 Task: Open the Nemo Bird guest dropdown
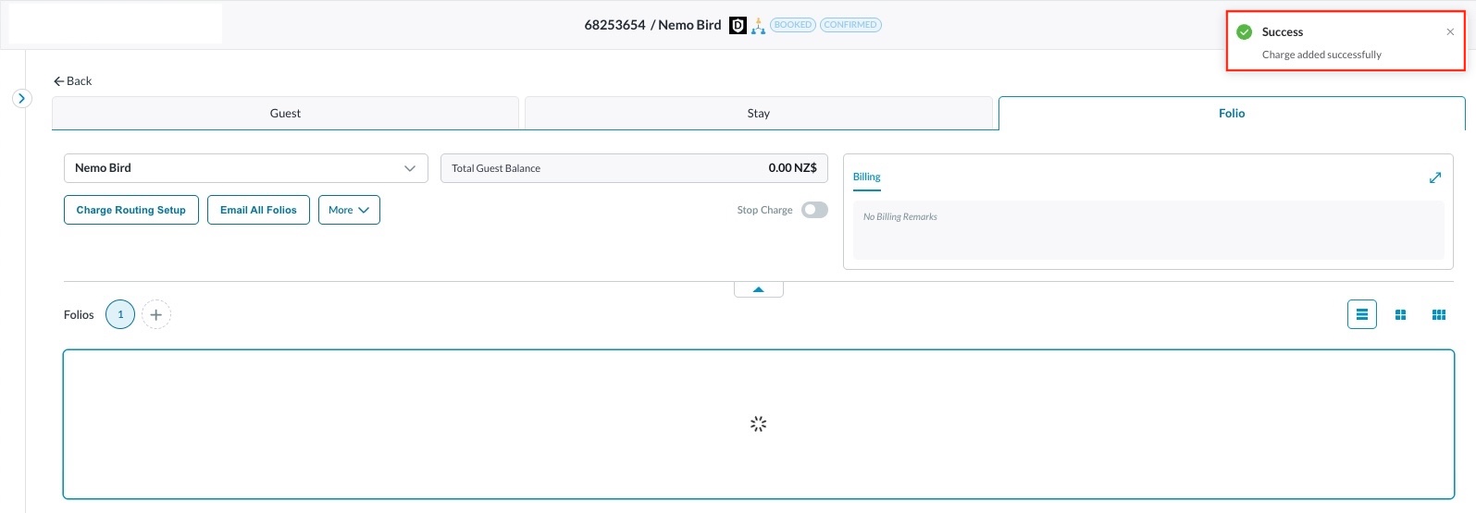(245, 168)
